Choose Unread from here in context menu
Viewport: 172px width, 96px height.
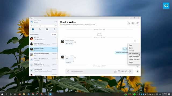[134, 59]
